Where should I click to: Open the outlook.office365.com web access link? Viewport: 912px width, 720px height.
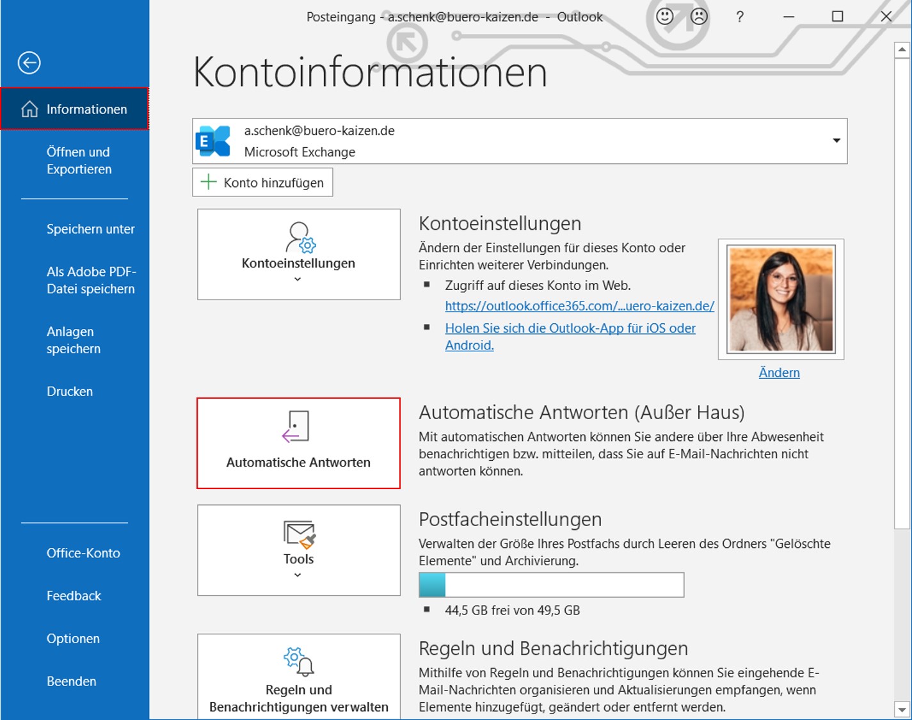tap(580, 306)
